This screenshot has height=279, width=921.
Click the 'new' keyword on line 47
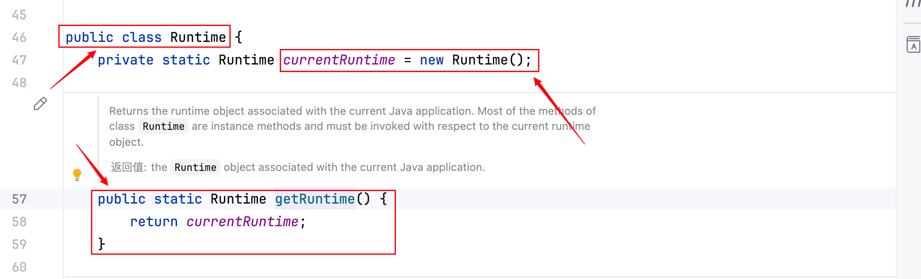coord(432,60)
